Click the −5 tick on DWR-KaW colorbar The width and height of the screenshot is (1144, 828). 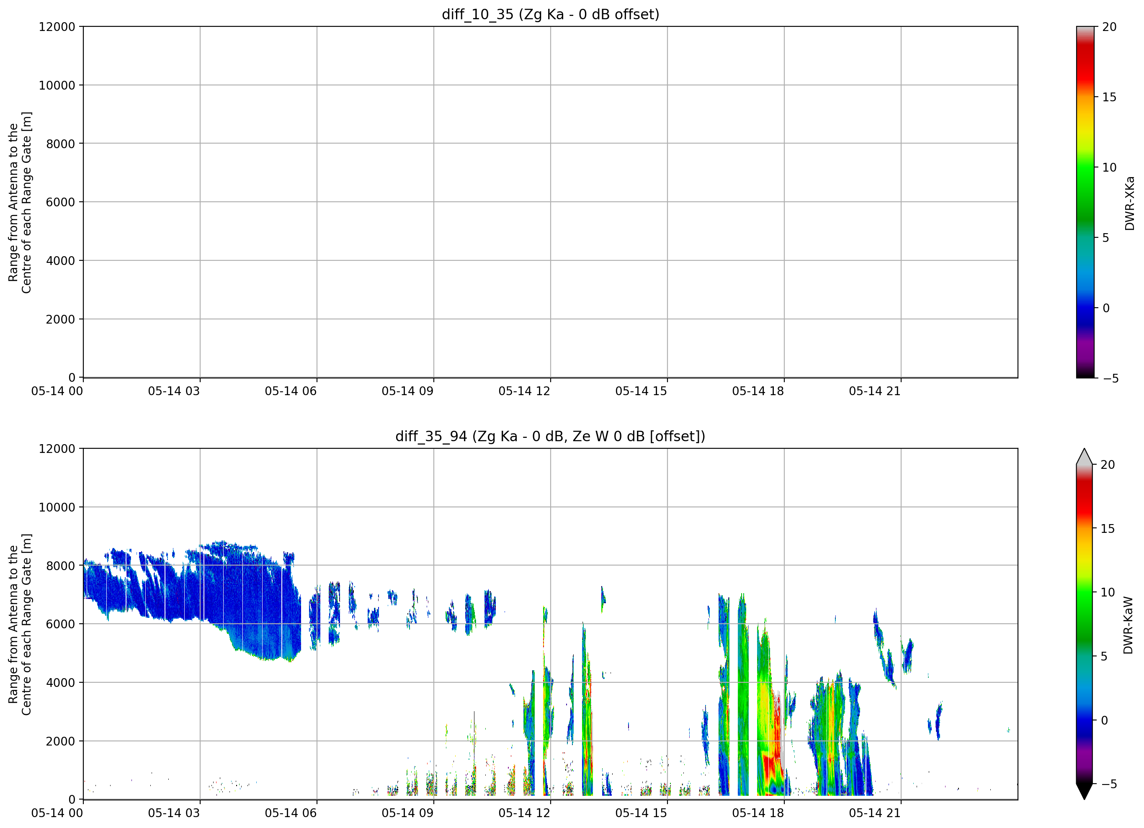1109,784
